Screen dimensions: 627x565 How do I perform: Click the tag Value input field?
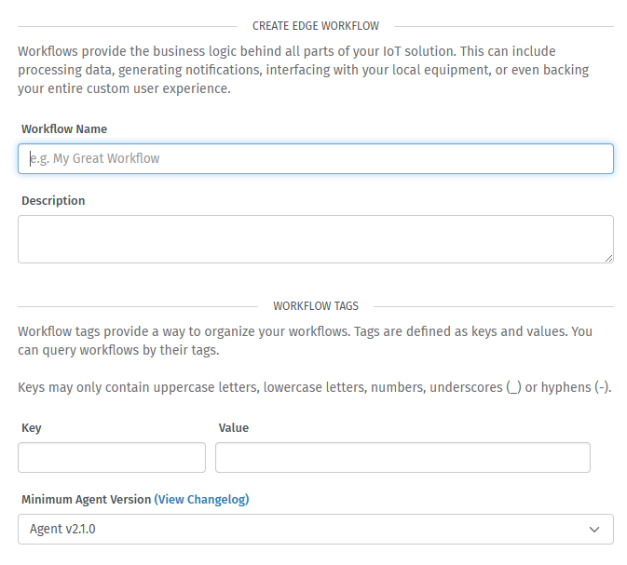[402, 457]
